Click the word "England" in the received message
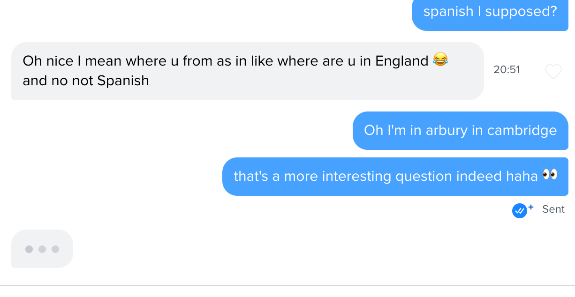The height and width of the screenshot is (297, 575). pos(402,61)
